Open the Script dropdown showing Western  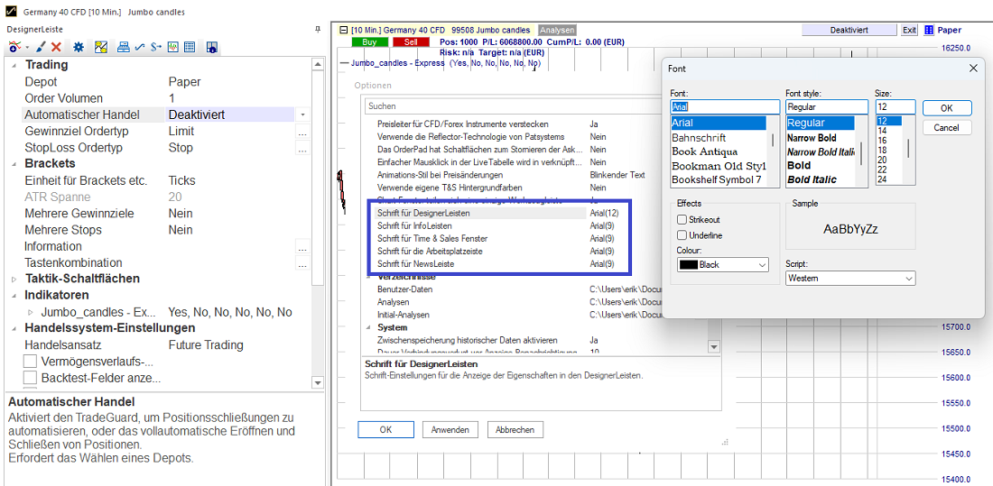click(x=849, y=279)
